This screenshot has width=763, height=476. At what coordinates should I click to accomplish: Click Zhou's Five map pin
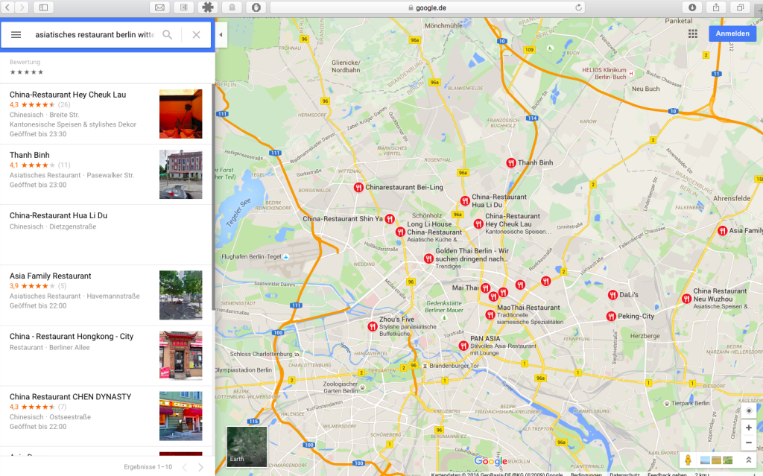tap(373, 326)
